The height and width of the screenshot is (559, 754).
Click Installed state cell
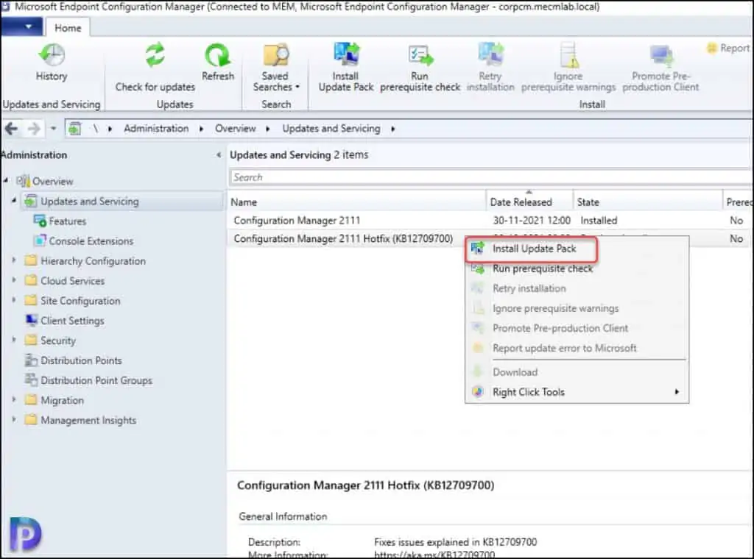(x=599, y=221)
